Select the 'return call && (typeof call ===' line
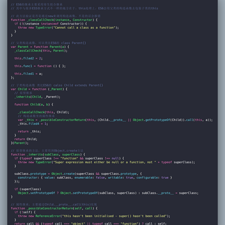This screenshot has height=225, width=225. click(x=91, y=224)
